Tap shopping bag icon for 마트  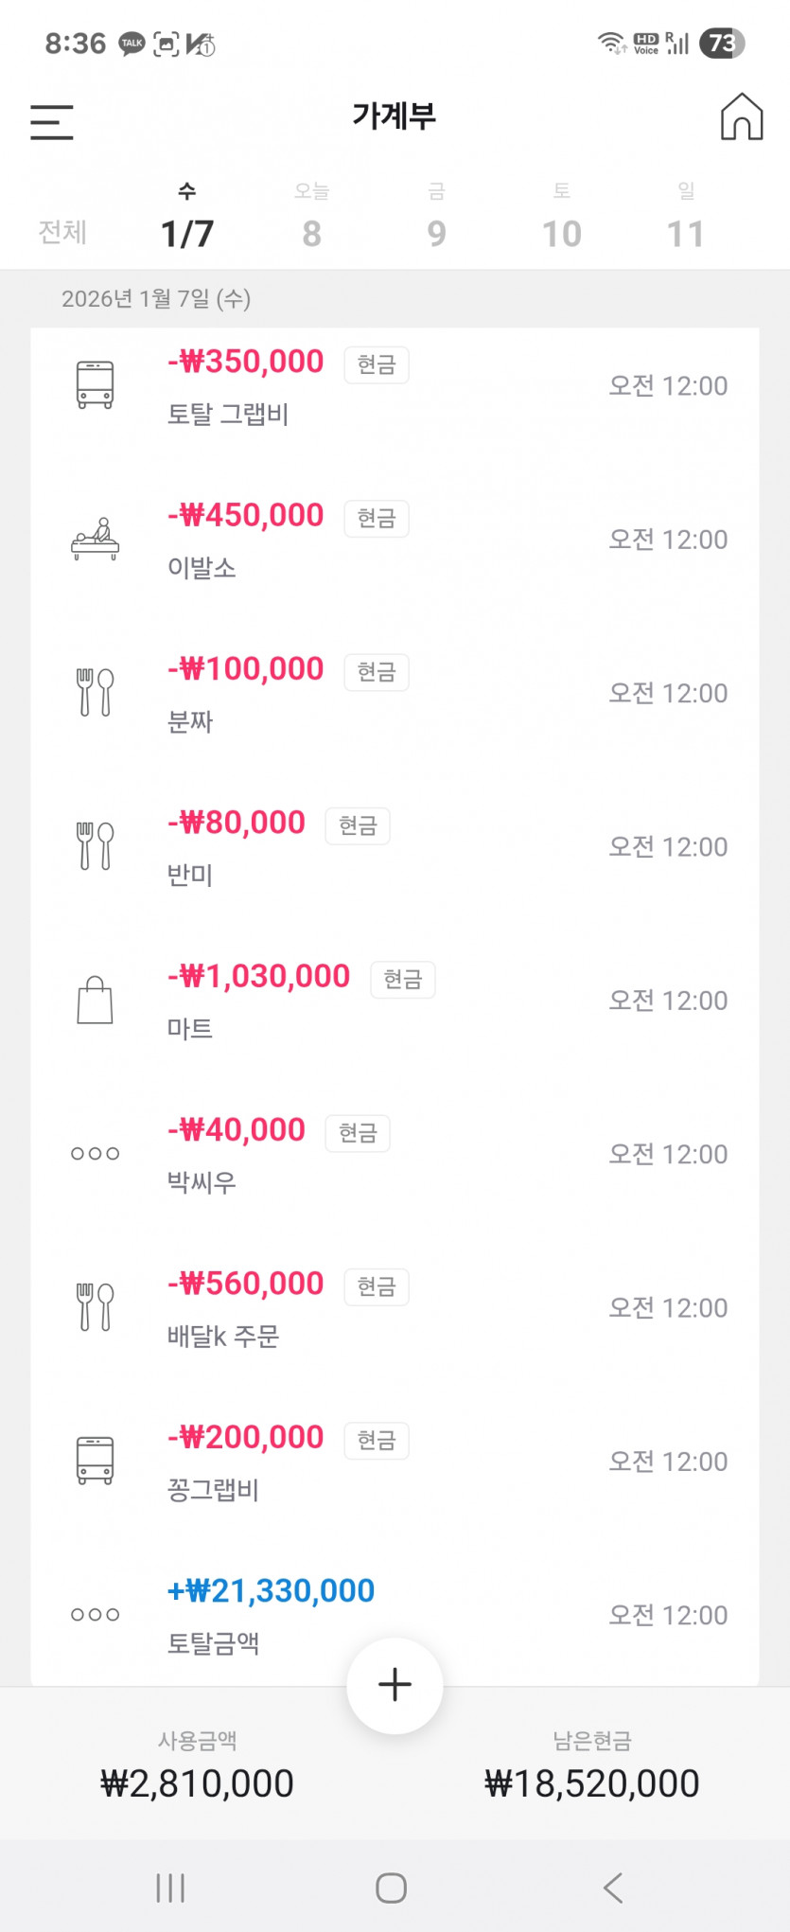[95, 1001]
